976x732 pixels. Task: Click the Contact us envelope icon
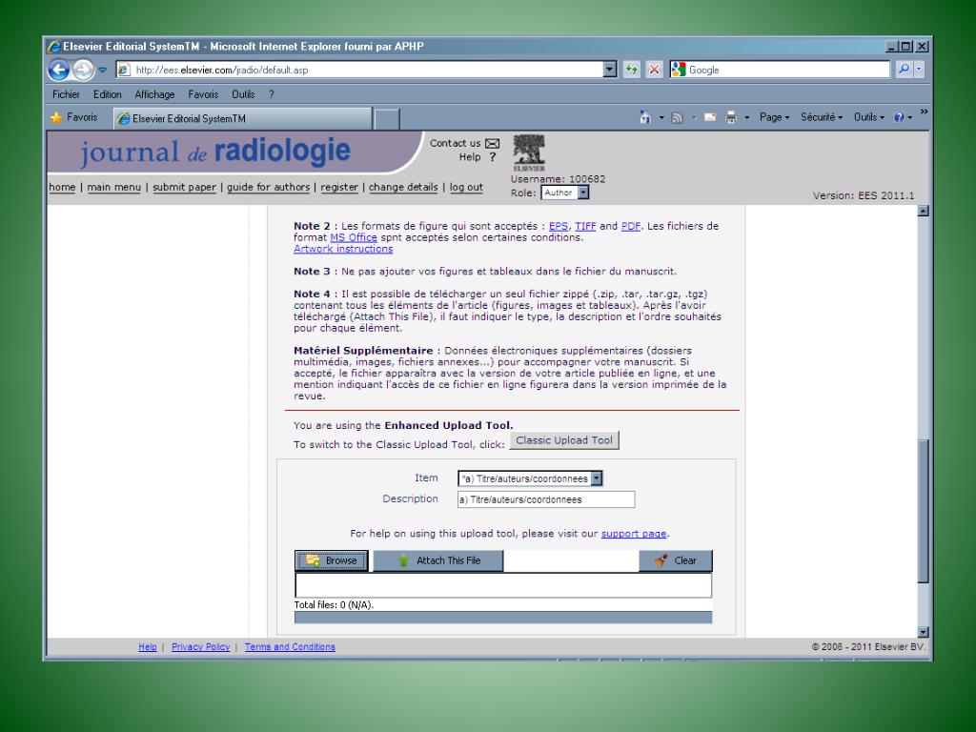pos(493,144)
